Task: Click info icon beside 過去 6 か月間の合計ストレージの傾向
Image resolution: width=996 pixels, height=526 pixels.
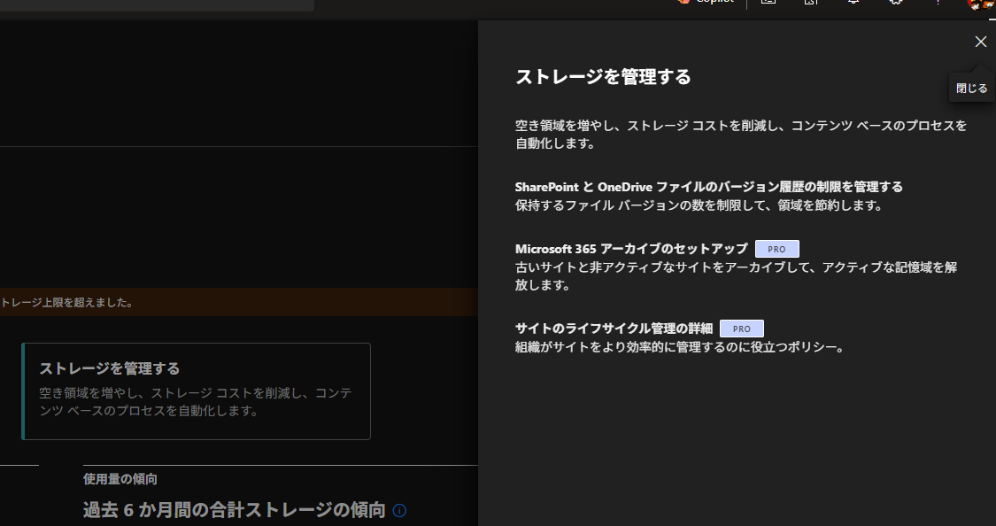Action: click(399, 511)
